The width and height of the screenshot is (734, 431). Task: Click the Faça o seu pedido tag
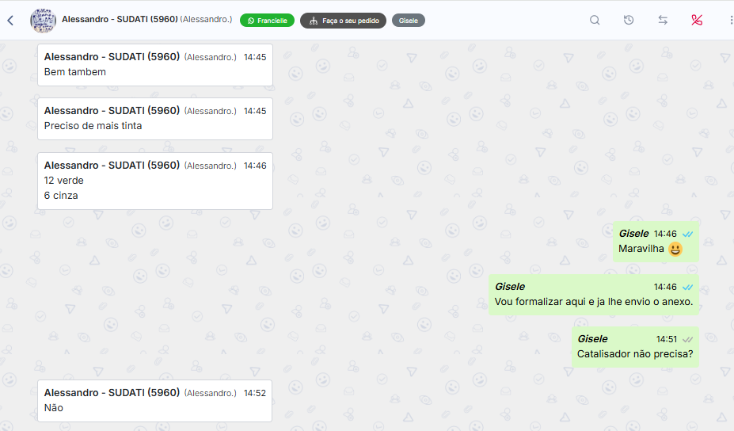[343, 21]
